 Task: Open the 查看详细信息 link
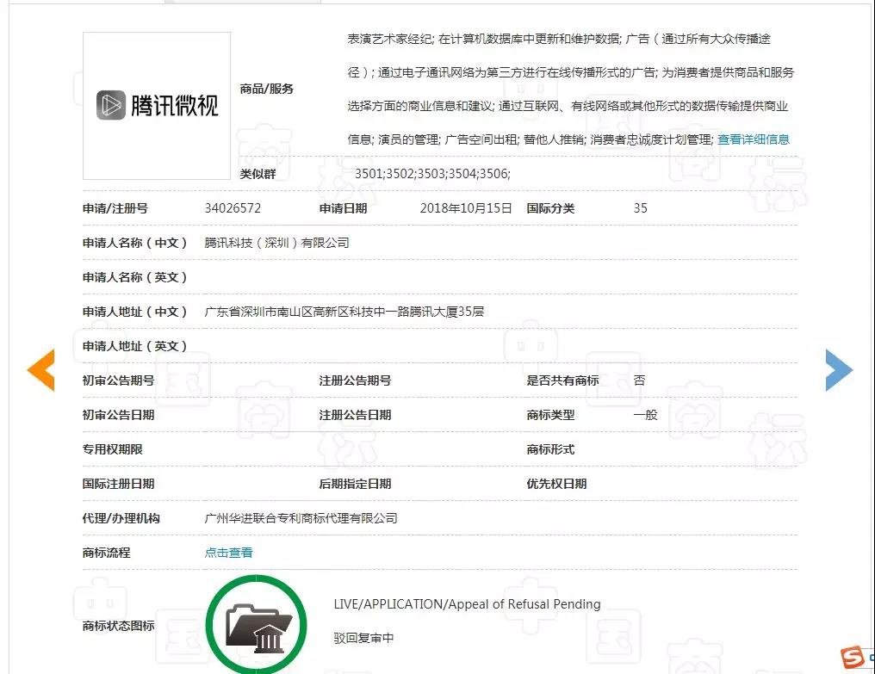753,139
